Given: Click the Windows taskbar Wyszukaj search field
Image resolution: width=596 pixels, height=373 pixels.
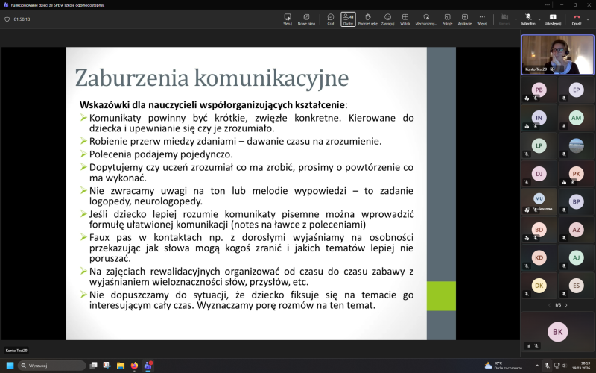Looking at the screenshot, I should pyautogui.click(x=52, y=366).
